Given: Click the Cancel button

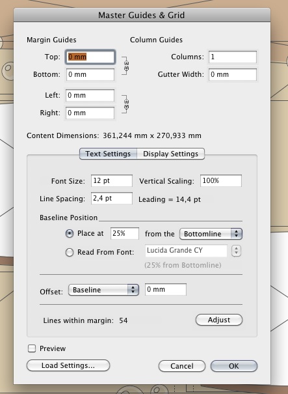Looking at the screenshot, I should pos(182,366).
